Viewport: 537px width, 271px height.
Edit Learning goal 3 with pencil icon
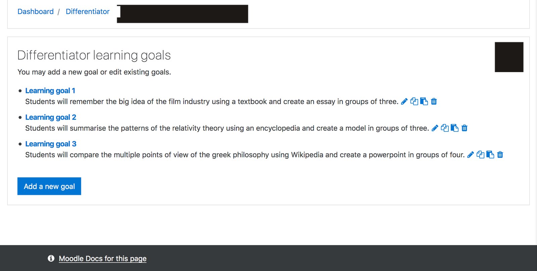471,155
